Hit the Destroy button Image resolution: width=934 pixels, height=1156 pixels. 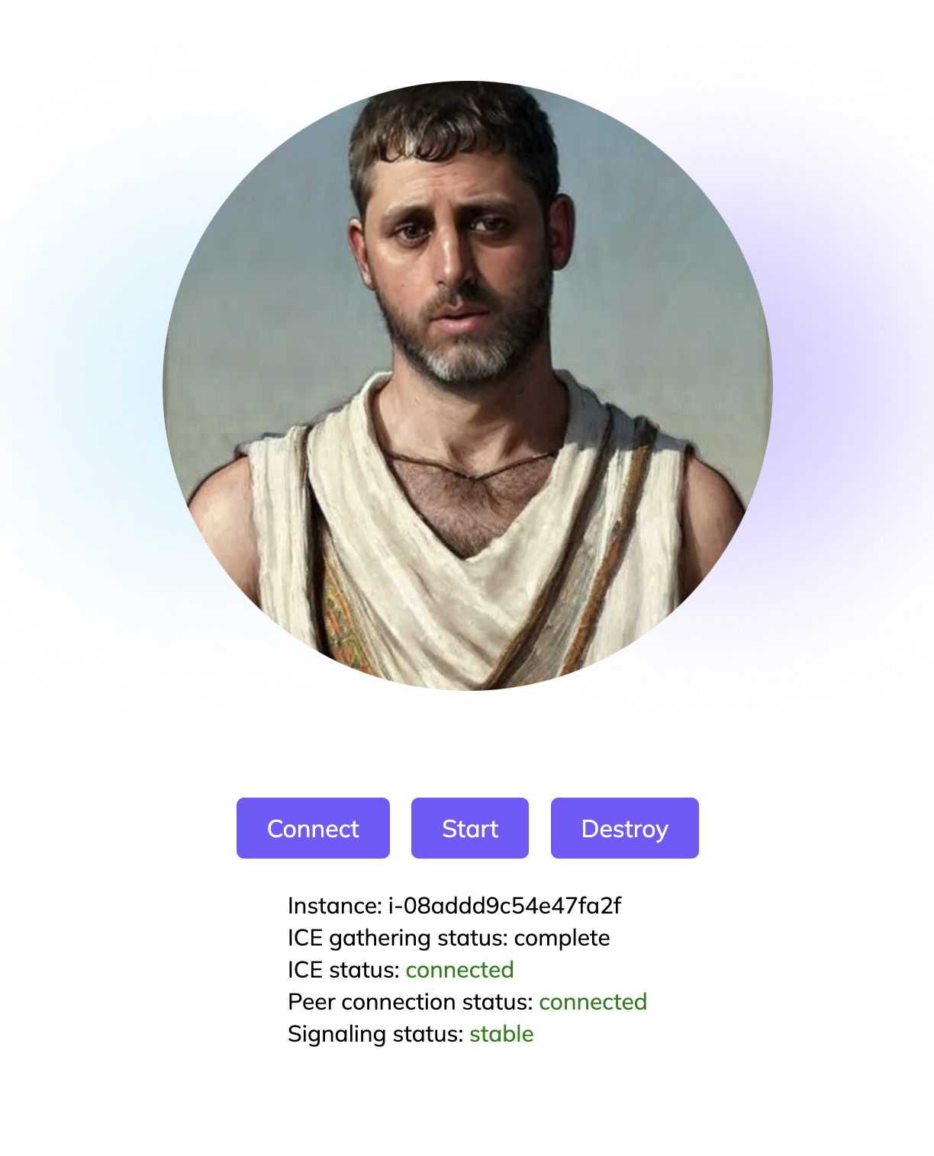(x=625, y=828)
